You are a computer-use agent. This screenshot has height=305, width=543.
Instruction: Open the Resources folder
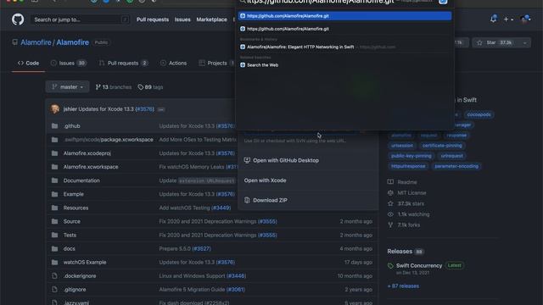pos(76,208)
